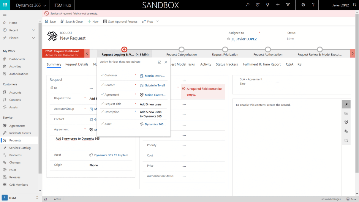Select active Request Logging stage circle

(124, 49)
